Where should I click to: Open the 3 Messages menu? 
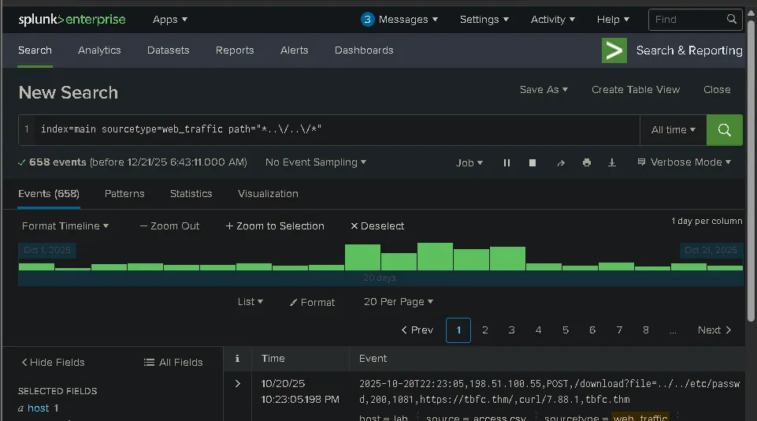399,20
